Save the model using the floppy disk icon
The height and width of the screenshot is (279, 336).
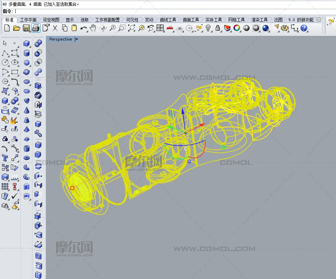pos(26,28)
